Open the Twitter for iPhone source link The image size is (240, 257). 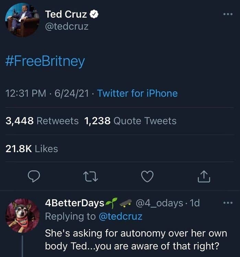coord(137,93)
